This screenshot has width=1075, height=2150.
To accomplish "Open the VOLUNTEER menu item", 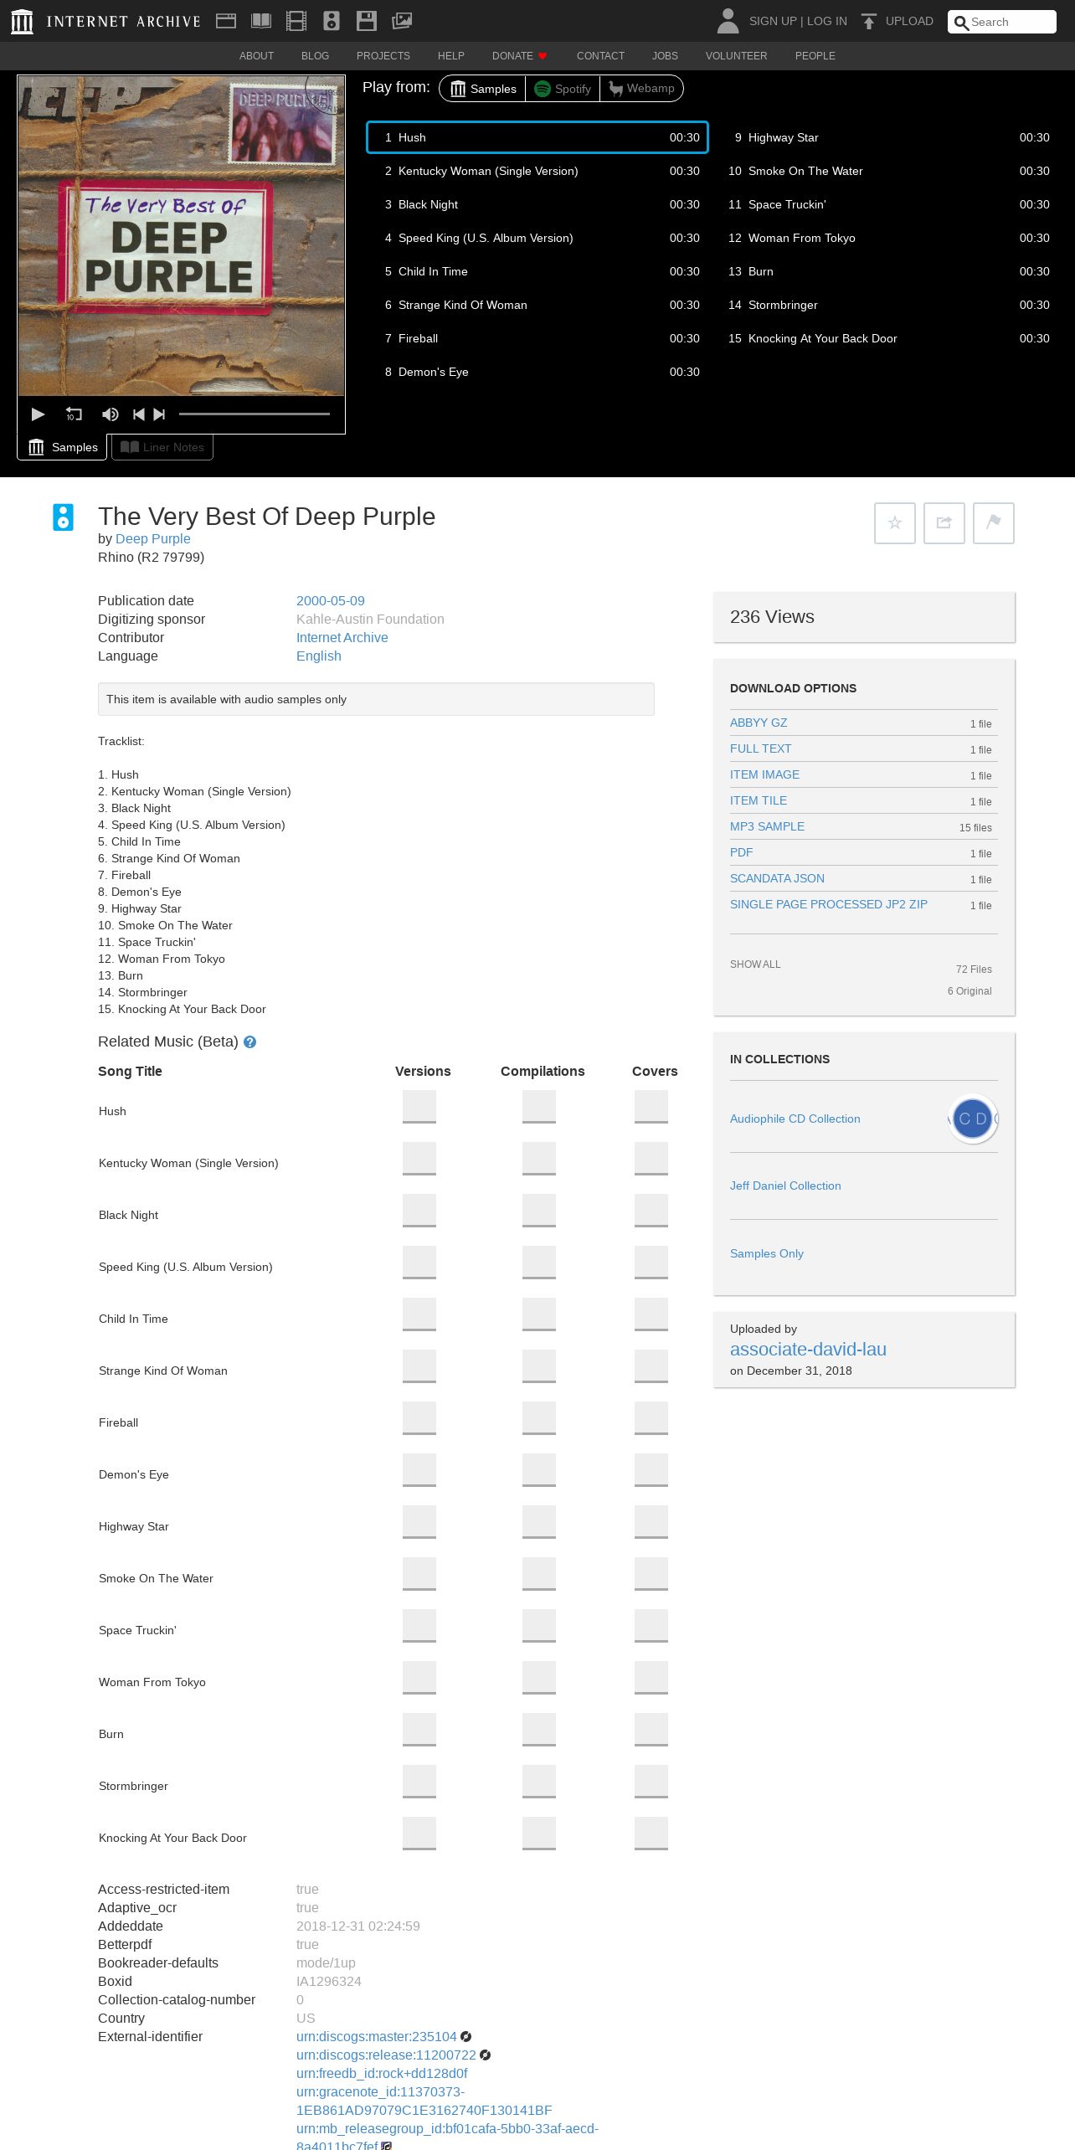I will pos(736,56).
